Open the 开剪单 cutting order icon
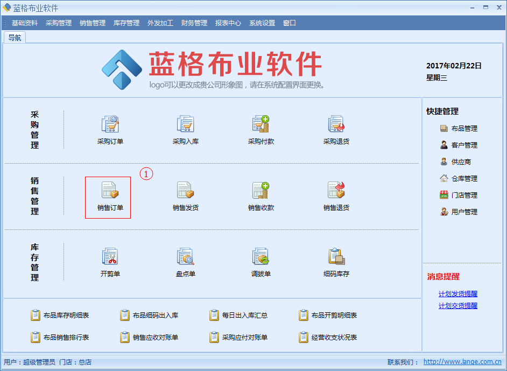 click(x=110, y=257)
